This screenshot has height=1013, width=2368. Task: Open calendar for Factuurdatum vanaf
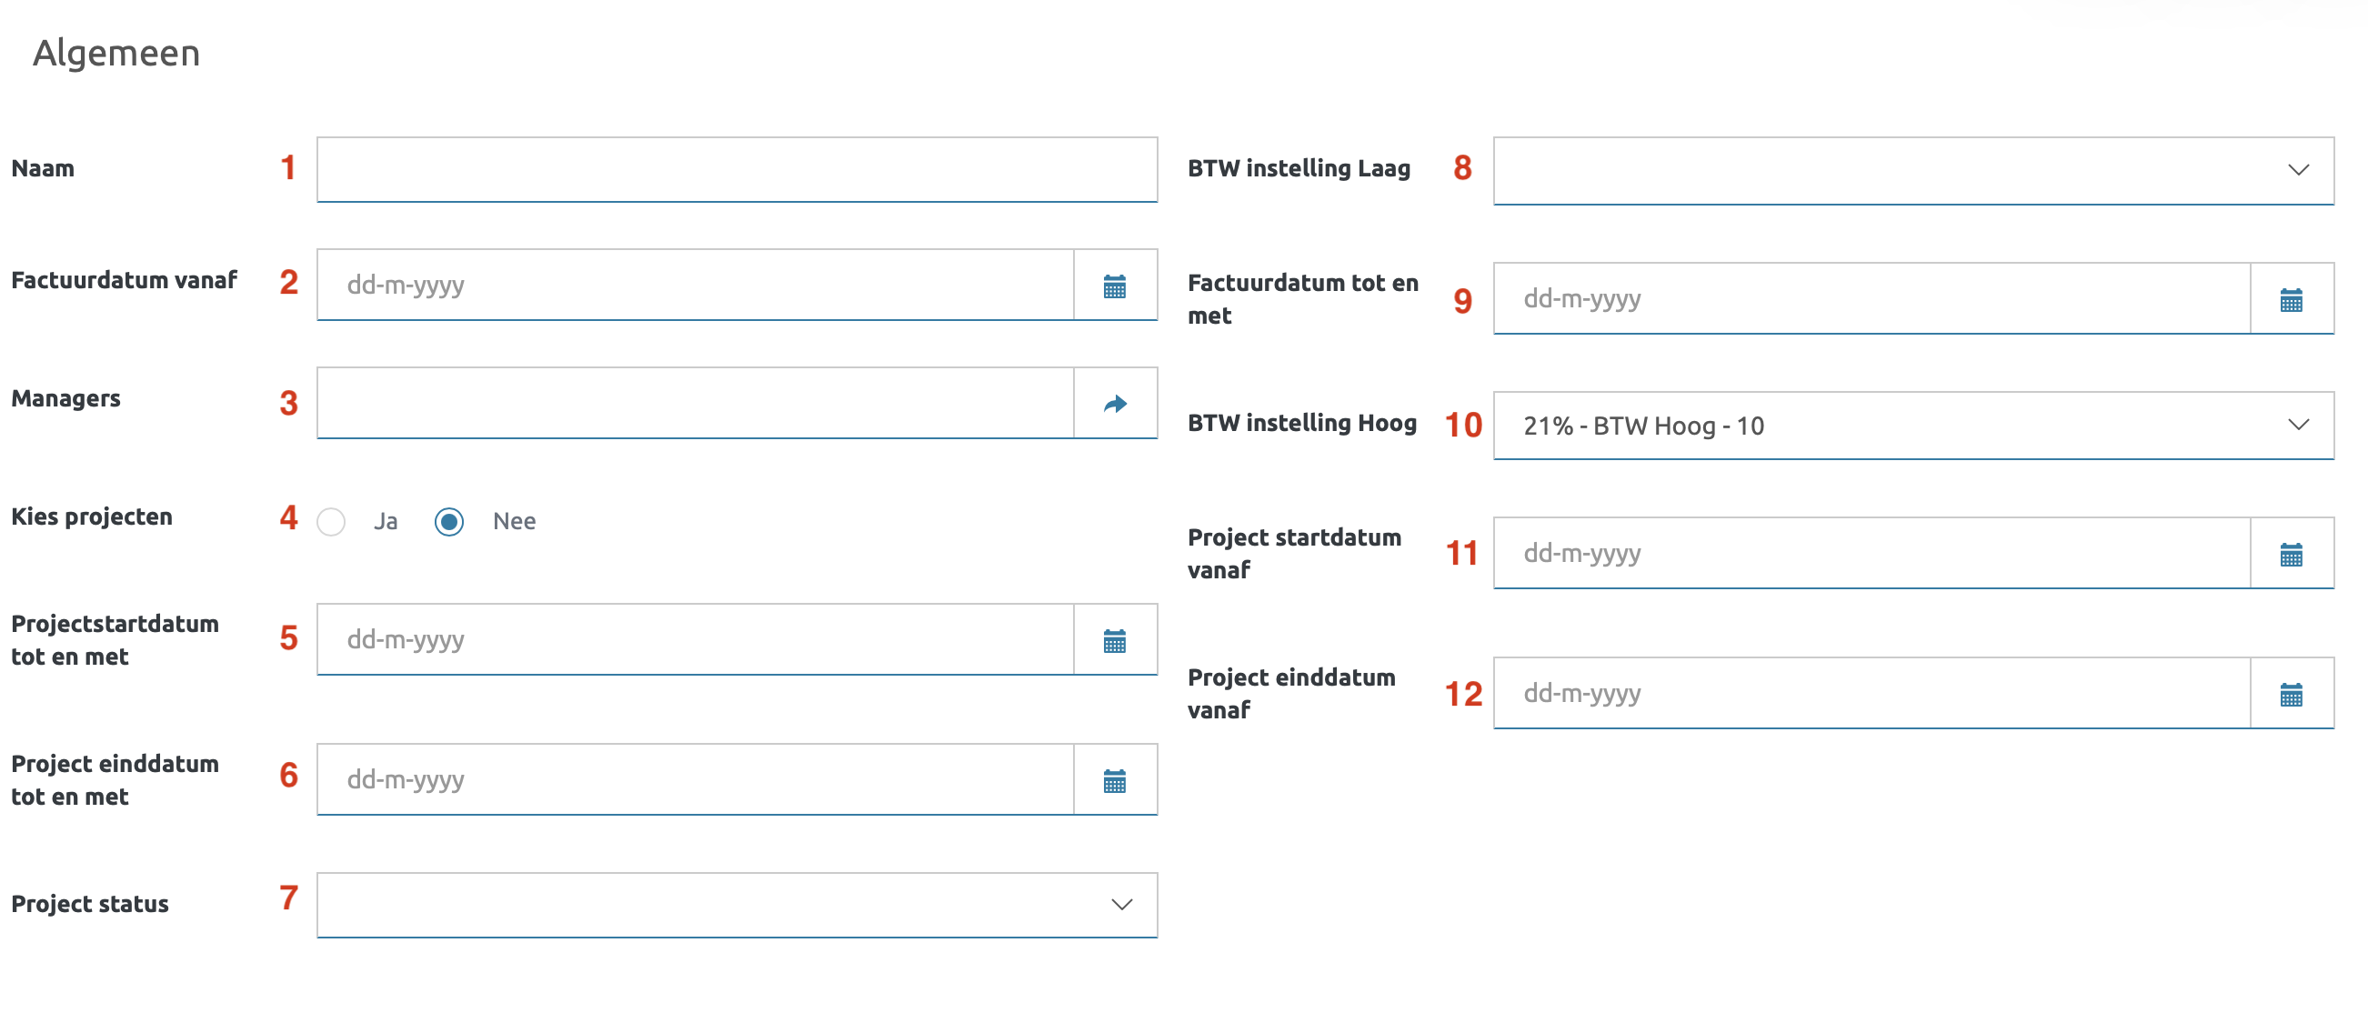[1114, 286]
